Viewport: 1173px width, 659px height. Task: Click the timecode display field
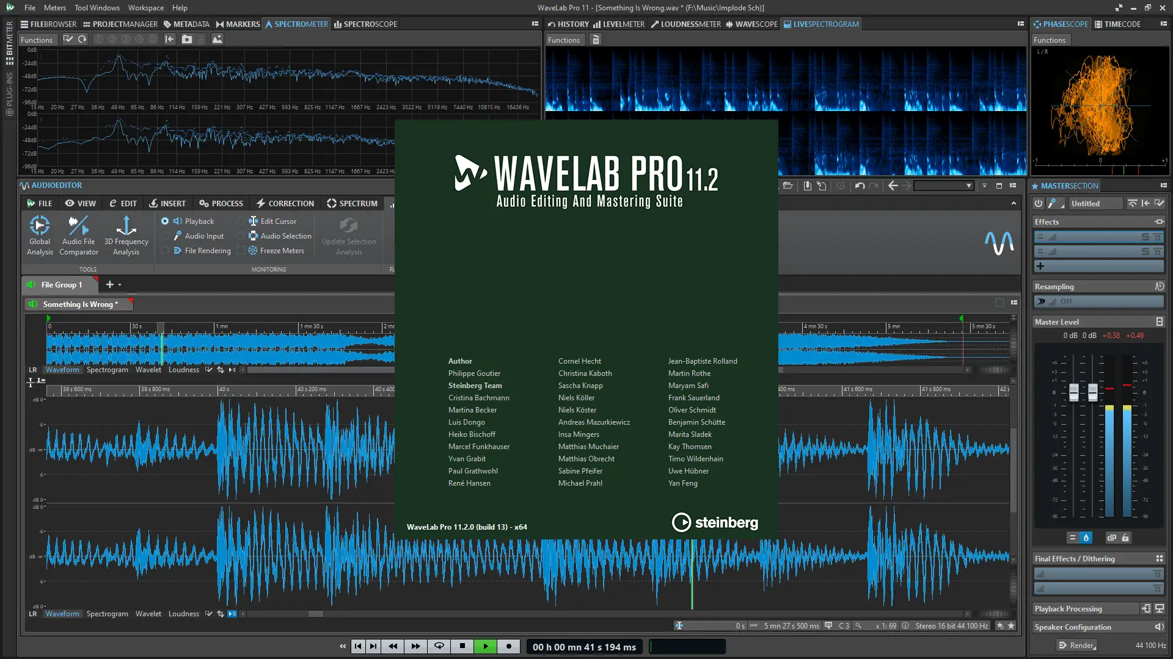(x=584, y=647)
